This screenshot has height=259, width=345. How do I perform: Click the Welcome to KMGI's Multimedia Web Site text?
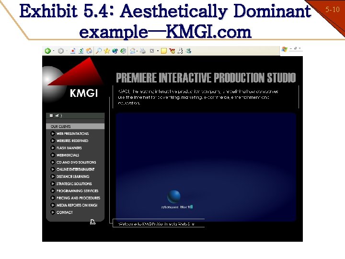click(x=156, y=224)
